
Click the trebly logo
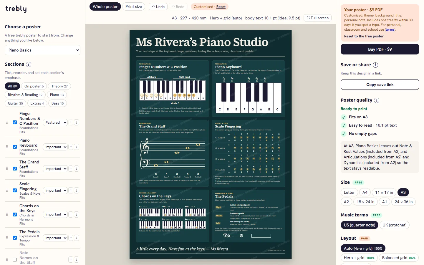click(x=16, y=9)
